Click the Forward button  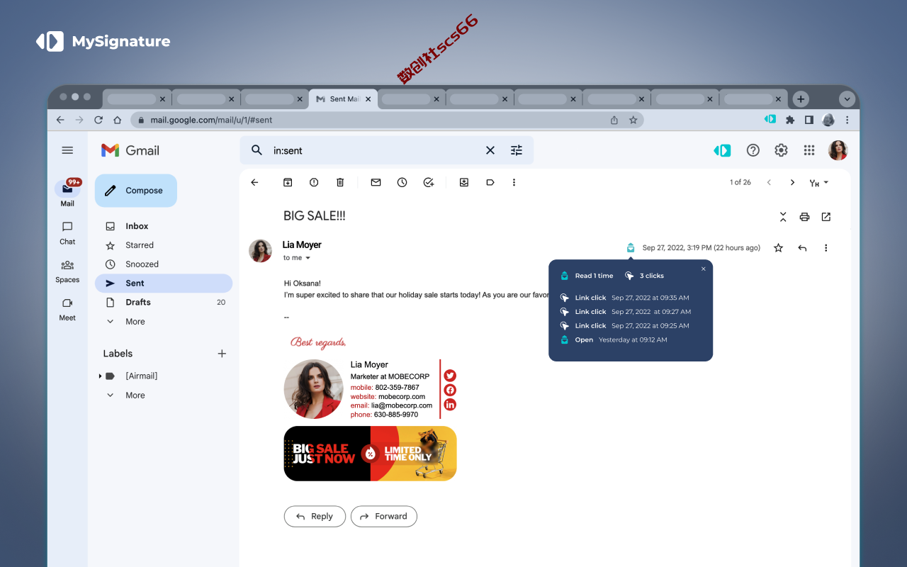coord(384,516)
